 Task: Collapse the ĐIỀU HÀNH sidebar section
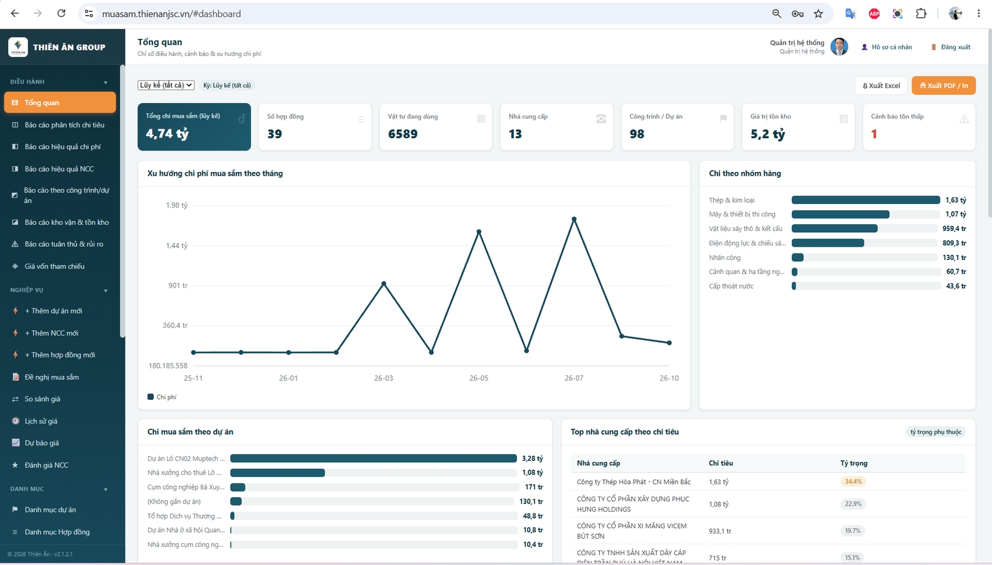(105, 82)
